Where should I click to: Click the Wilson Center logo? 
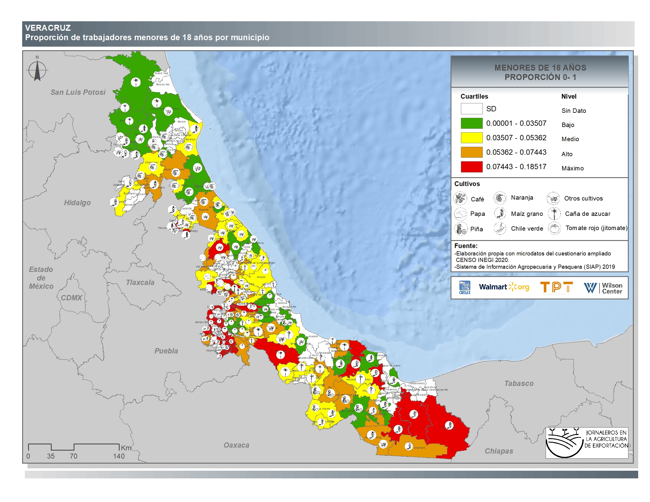pyautogui.click(x=603, y=288)
